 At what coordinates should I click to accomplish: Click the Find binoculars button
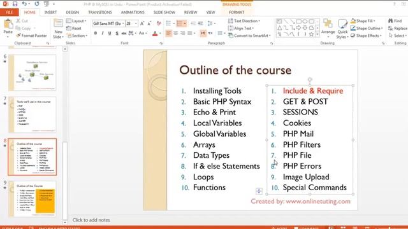(395, 21)
